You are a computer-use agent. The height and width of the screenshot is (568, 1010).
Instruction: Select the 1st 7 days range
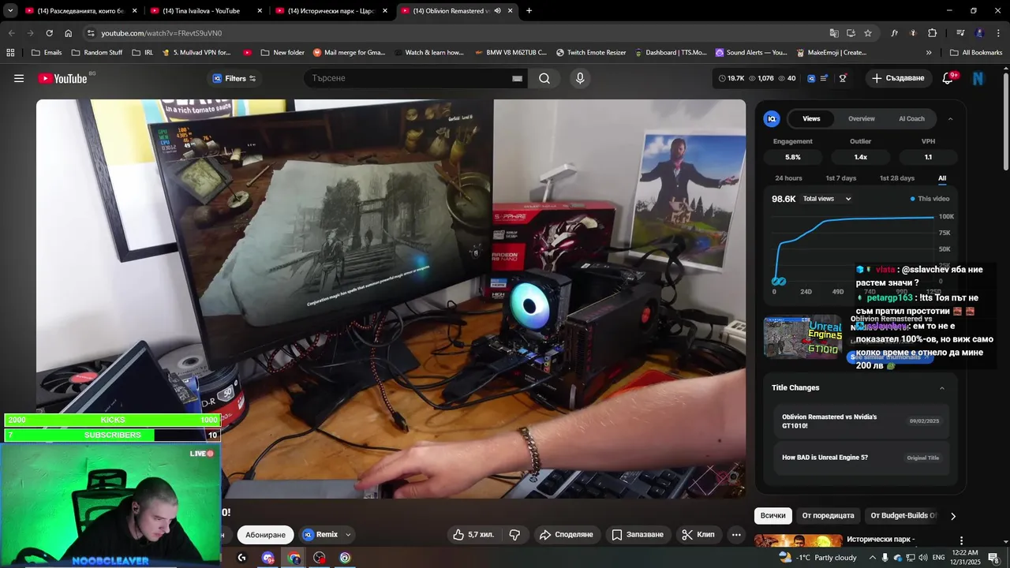pyautogui.click(x=840, y=178)
